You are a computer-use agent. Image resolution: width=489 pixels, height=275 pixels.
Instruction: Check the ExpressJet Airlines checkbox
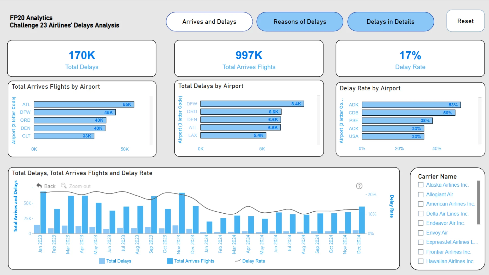tap(421, 242)
